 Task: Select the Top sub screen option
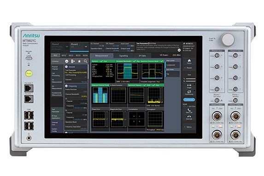173,74
